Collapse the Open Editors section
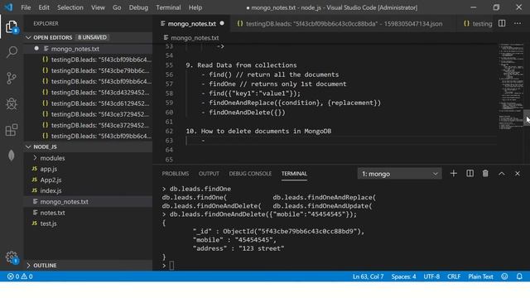The width and height of the screenshot is (530, 298). click(28, 37)
